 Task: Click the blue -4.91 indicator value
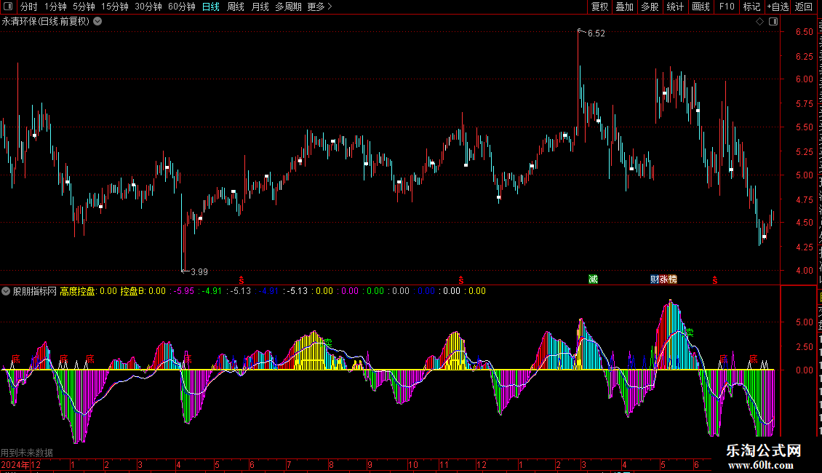click(x=268, y=291)
